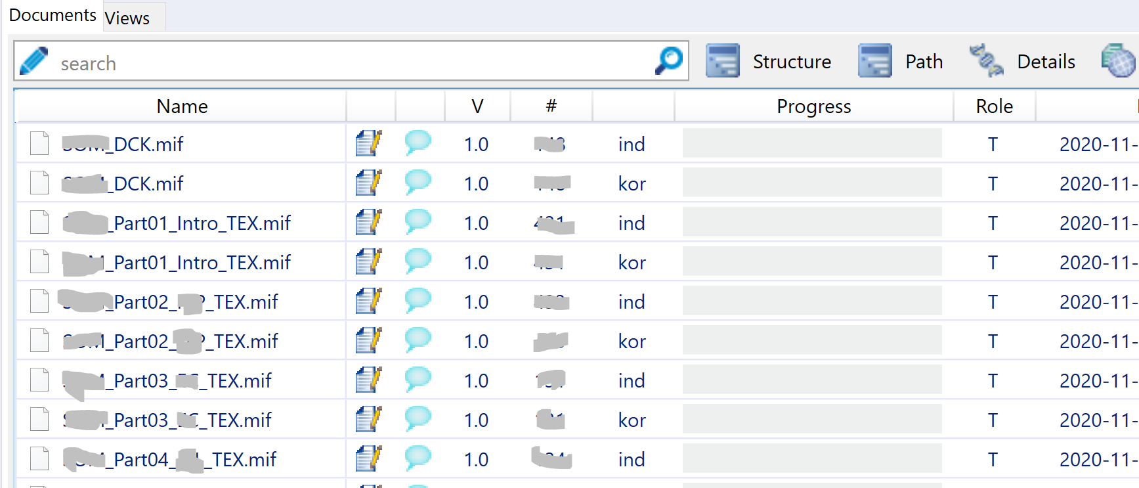
Task: Click the notes icon on Part03 kor row
Action: (368, 420)
